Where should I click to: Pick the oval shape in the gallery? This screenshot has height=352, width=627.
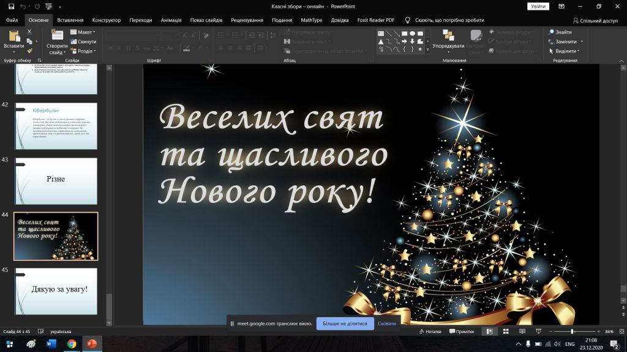point(412,34)
